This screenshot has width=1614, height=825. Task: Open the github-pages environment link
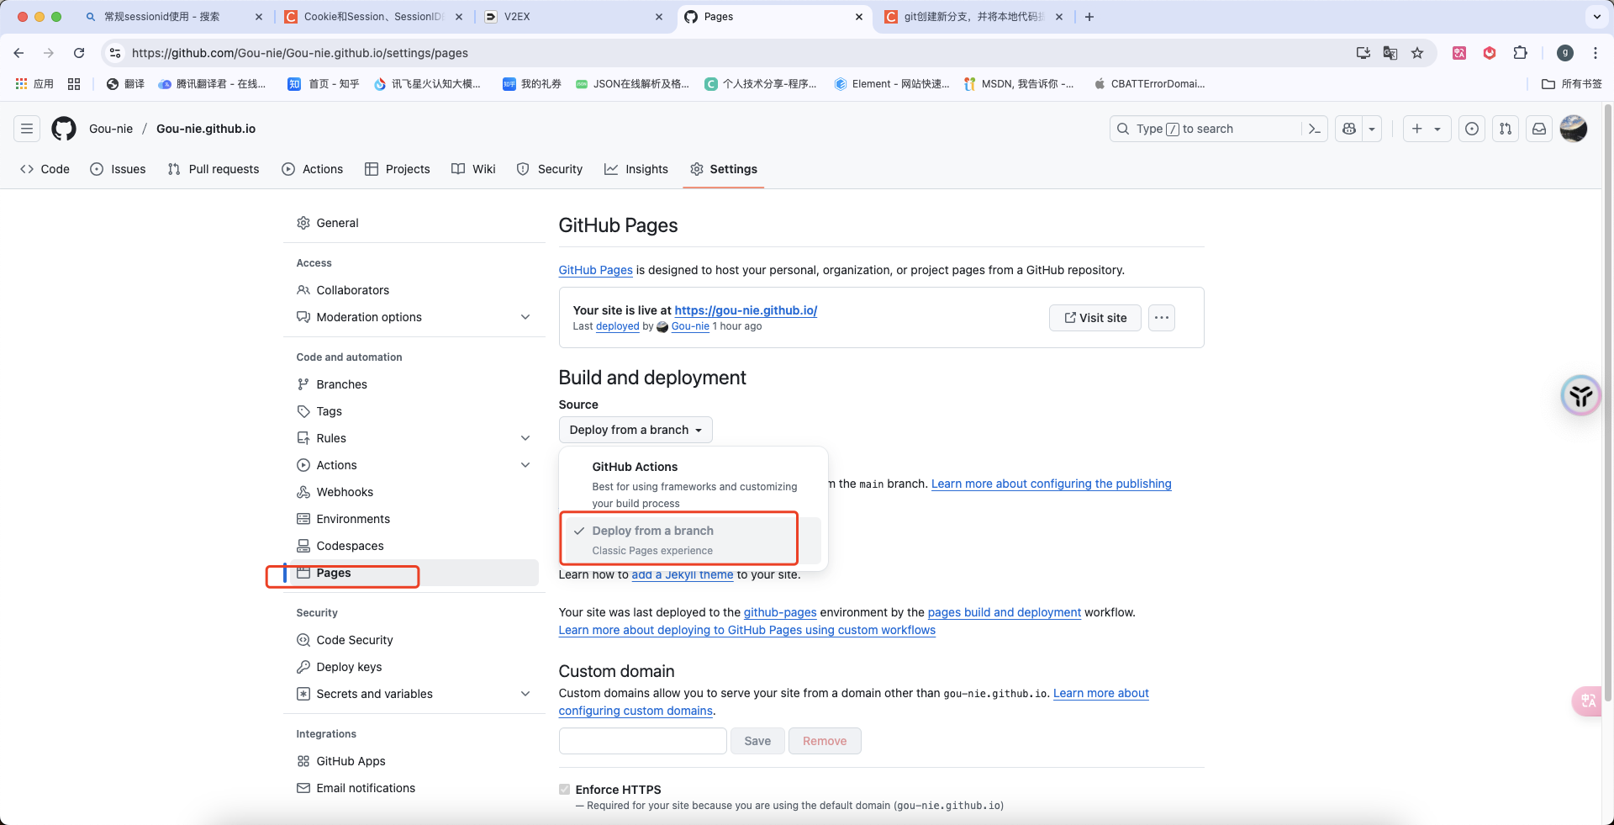(x=780, y=612)
